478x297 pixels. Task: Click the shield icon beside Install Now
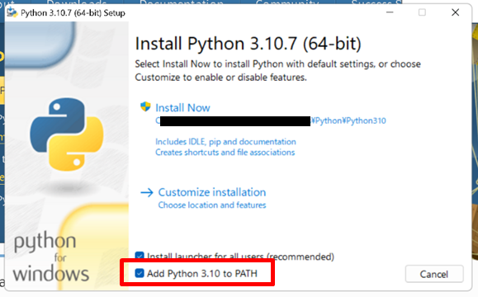pyautogui.click(x=145, y=107)
